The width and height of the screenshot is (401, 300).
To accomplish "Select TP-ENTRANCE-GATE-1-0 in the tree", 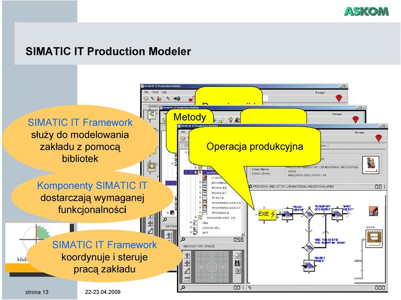I will click(226, 203).
